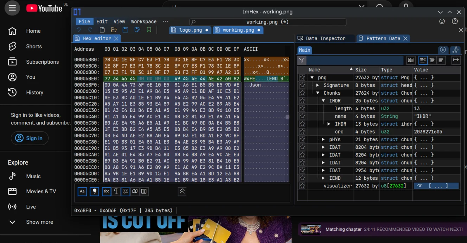Expand the pHYs chunk entry

pyautogui.click(x=323, y=140)
